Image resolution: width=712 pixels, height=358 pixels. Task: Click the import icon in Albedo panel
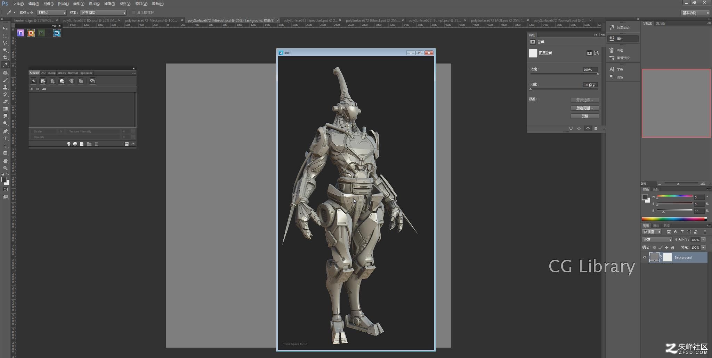(x=33, y=81)
